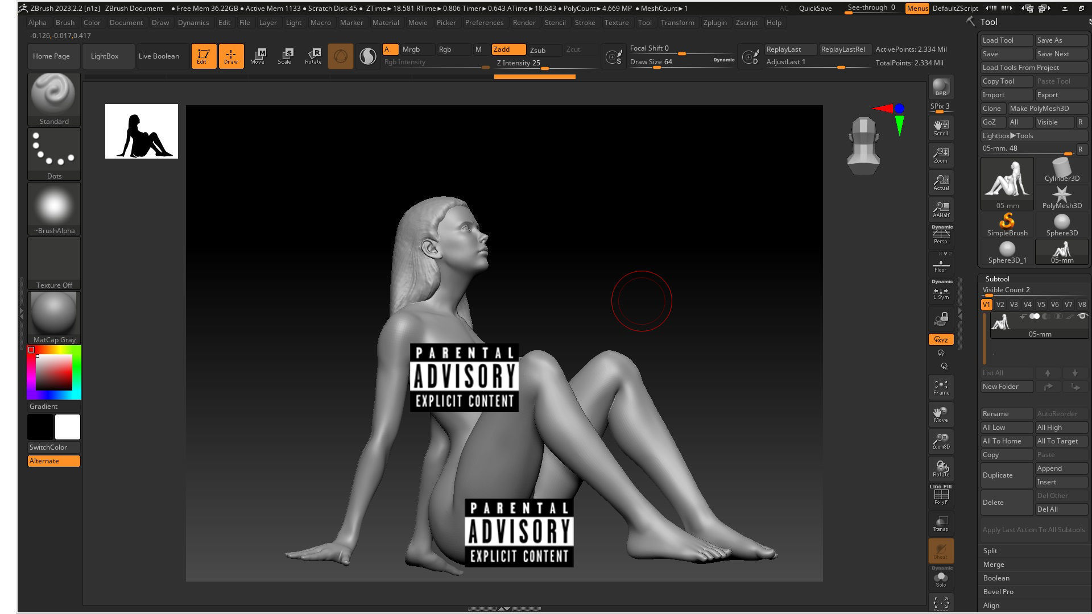Screen dimensions: 1092x614
Task: Click Make PolyMesh3D button
Action: click(1047, 108)
